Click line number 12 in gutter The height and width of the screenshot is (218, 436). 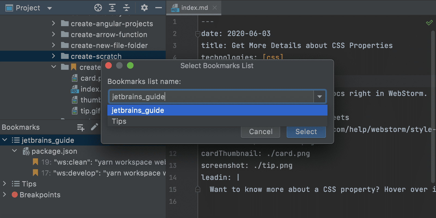173,153
